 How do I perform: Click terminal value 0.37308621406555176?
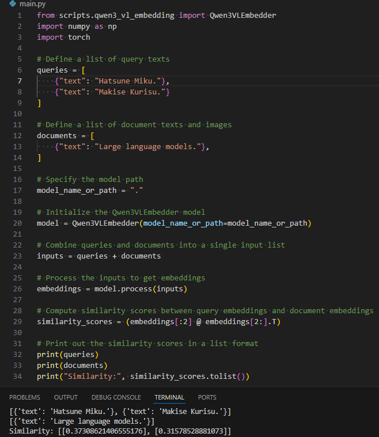pos(104,431)
